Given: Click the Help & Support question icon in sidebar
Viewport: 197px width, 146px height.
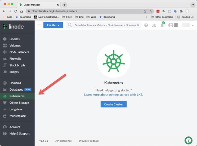Looking at the screenshot, I should [x=5, y=133].
